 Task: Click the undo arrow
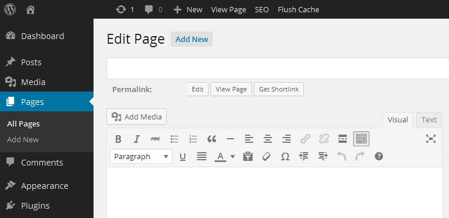tap(341, 156)
